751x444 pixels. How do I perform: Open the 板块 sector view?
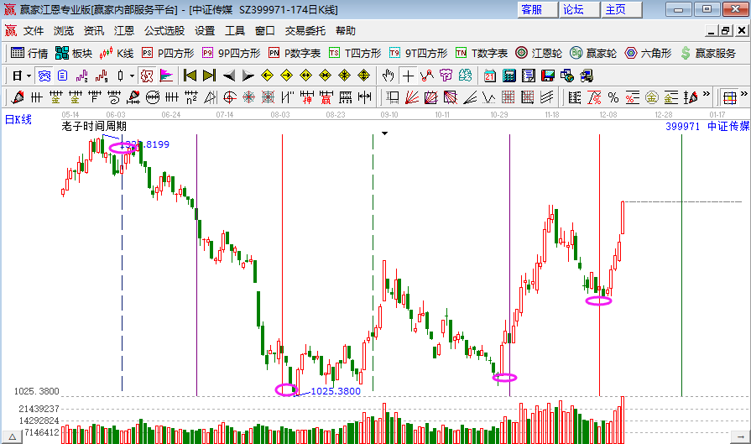[x=73, y=53]
